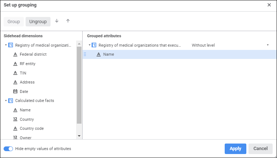Click the Calculated cube facts dimension icon
This screenshot has height=158, width=277.
tap(10, 101)
